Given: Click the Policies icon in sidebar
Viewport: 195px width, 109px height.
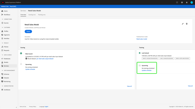Looking at the screenshot, I should [x=2, y=47].
